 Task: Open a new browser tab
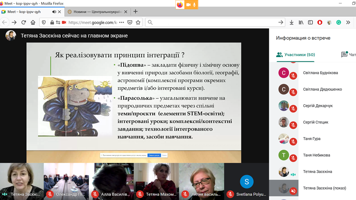tap(135, 12)
